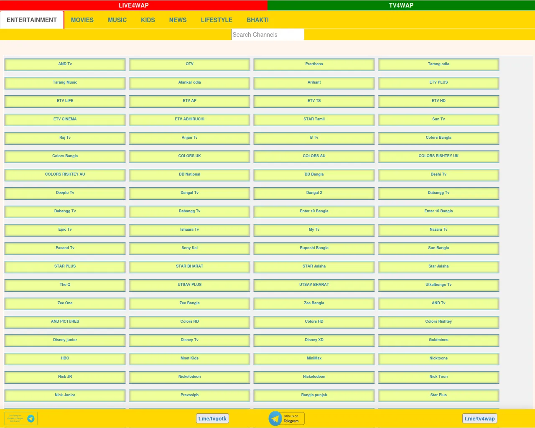Viewport: 535px width, 428px height.
Task: Open the Anjan Tv channel
Action: tap(190, 138)
